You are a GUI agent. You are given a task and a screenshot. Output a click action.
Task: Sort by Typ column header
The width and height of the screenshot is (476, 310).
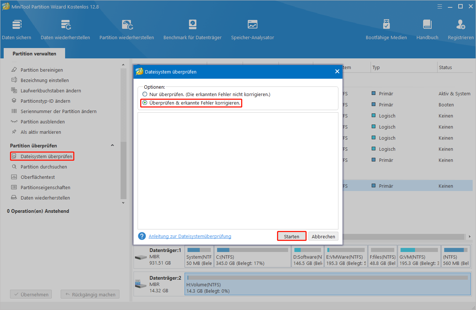(404, 68)
